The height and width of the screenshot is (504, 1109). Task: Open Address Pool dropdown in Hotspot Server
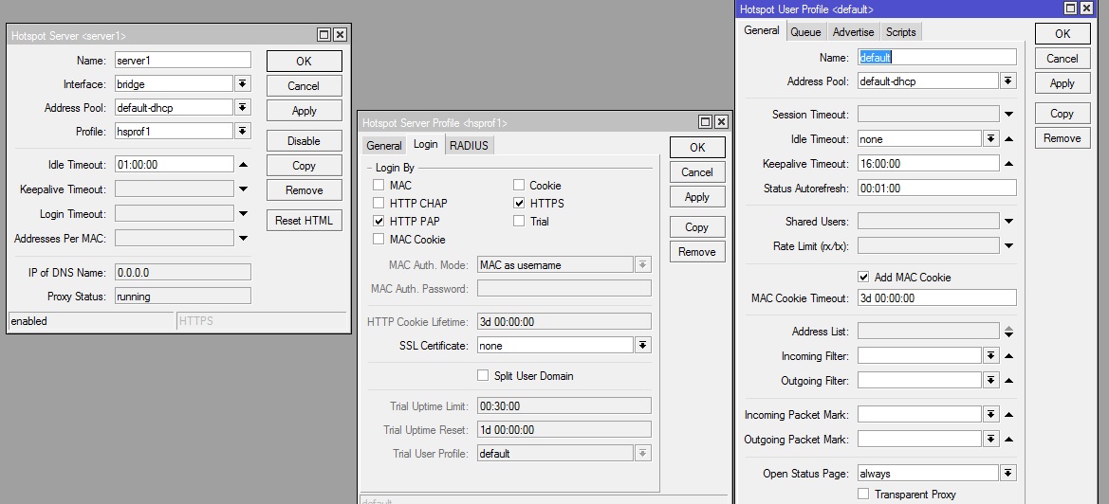pyautogui.click(x=243, y=108)
